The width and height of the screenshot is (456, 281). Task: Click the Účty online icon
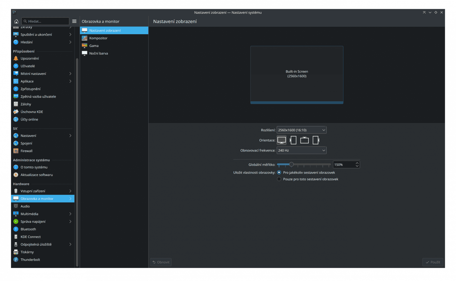(x=16, y=120)
